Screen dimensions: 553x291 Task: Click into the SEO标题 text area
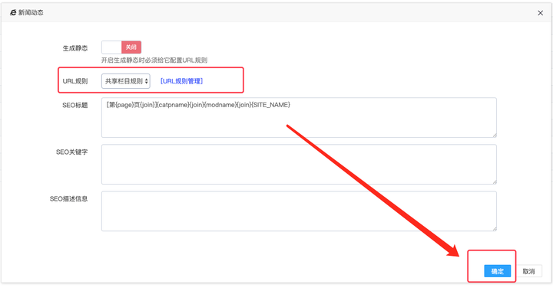pos(299,118)
